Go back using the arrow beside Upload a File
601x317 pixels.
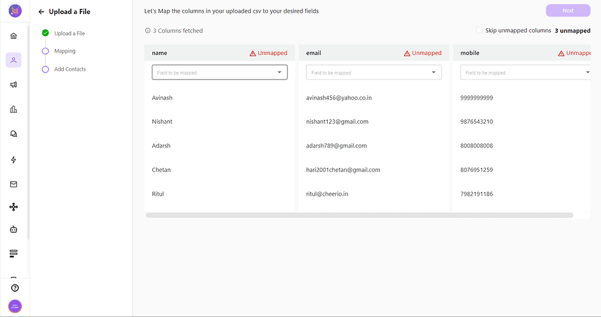tap(41, 12)
